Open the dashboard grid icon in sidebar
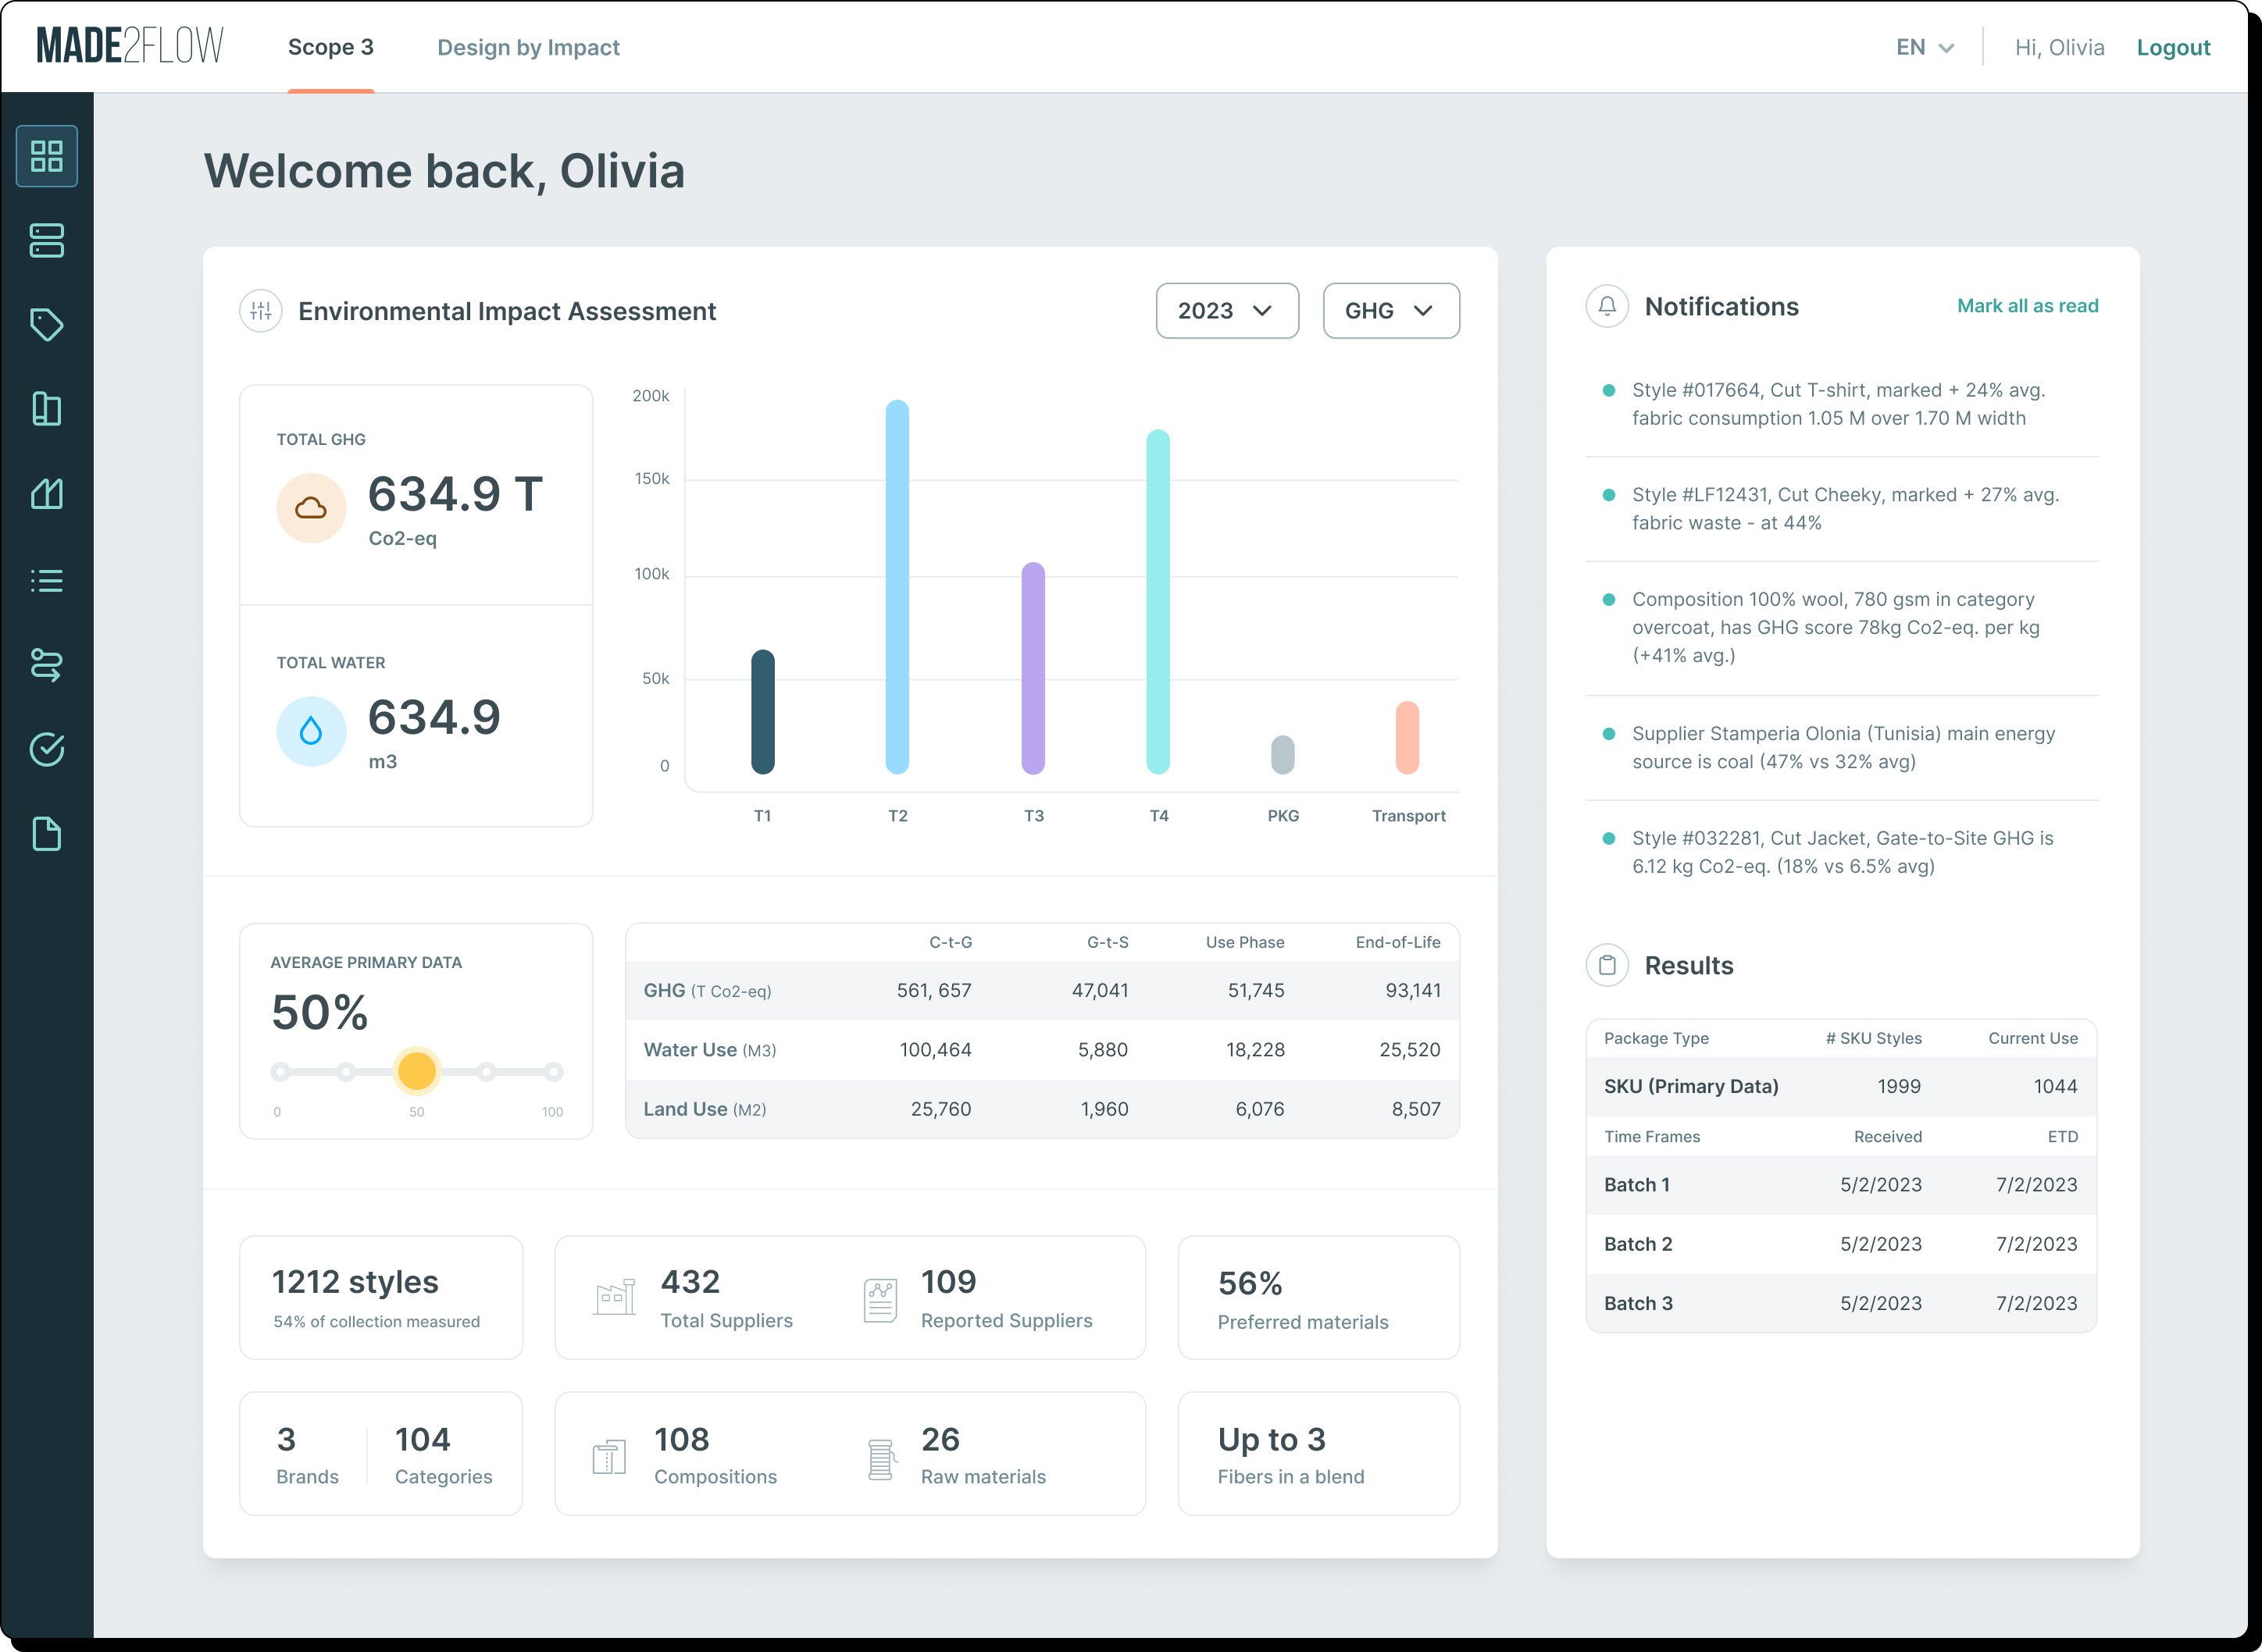This screenshot has width=2262, height=1652. click(x=46, y=156)
